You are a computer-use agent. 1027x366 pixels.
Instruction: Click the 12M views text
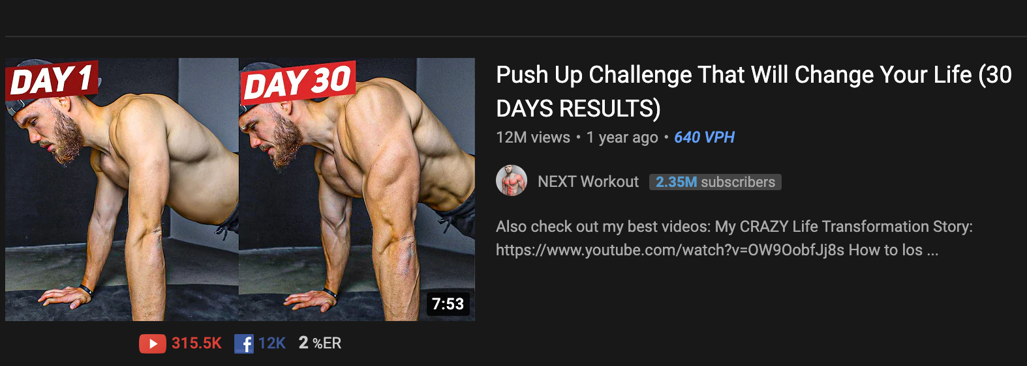coord(533,137)
